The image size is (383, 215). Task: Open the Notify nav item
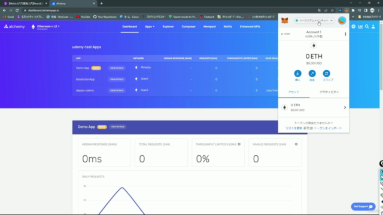click(x=227, y=26)
